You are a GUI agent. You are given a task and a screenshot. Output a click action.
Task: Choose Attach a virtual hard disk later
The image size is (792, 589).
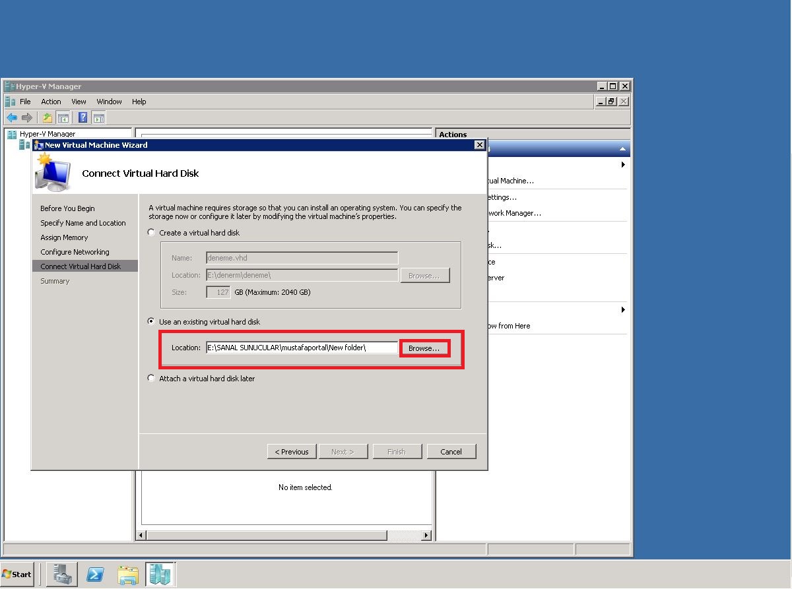151,378
